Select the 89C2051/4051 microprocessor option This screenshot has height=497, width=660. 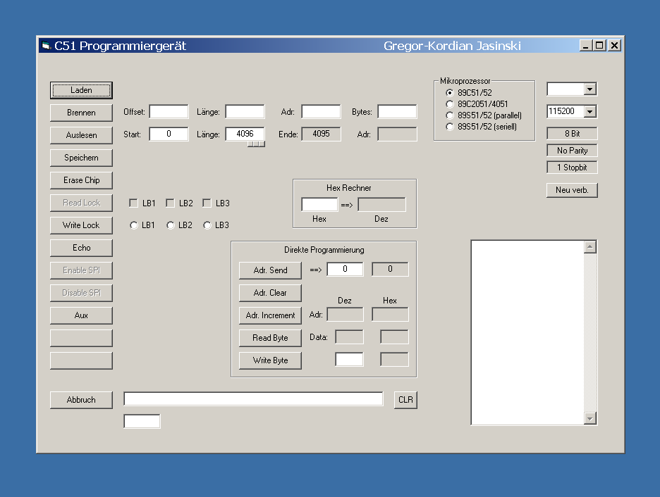click(450, 104)
